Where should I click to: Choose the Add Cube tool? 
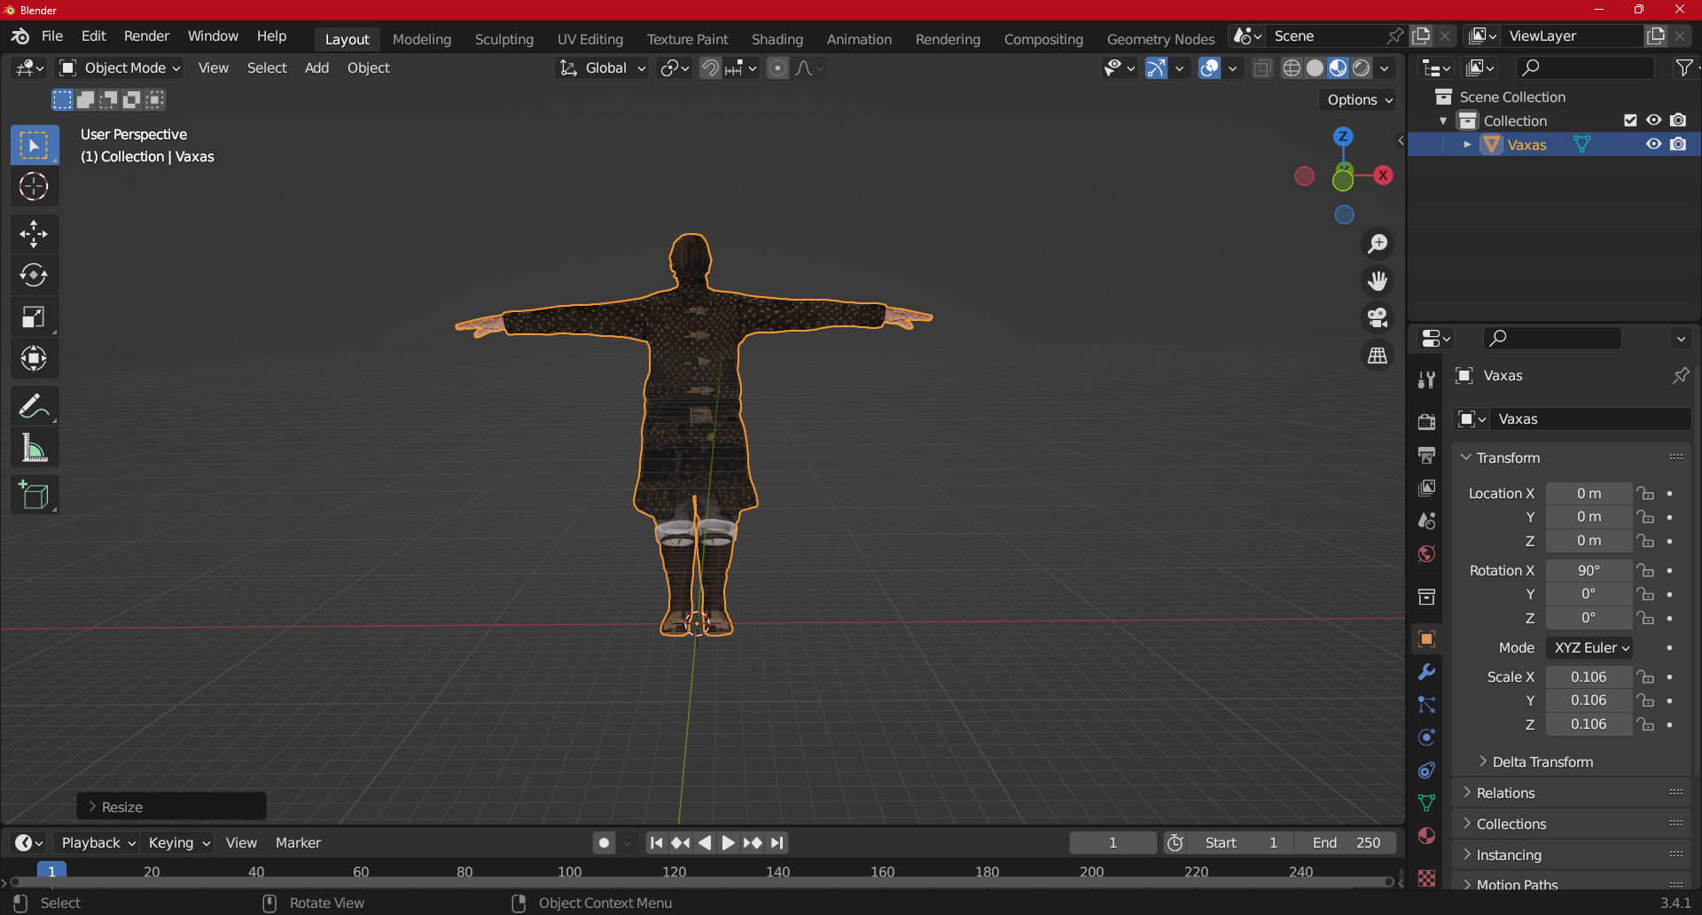click(x=34, y=496)
